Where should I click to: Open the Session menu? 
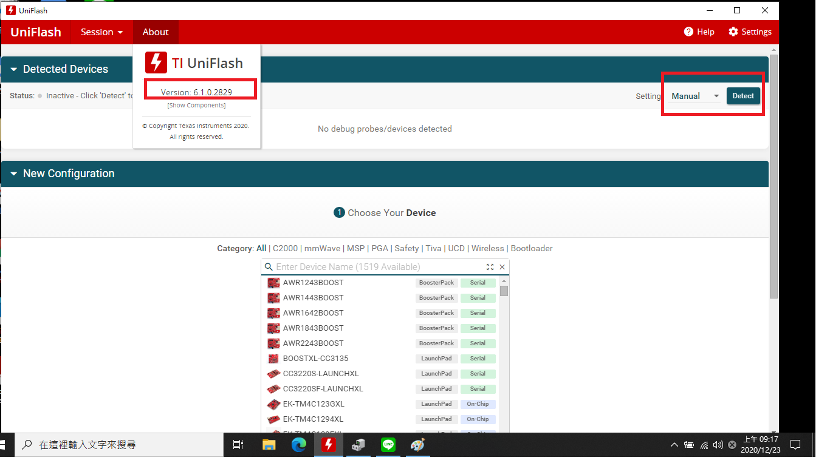point(102,32)
